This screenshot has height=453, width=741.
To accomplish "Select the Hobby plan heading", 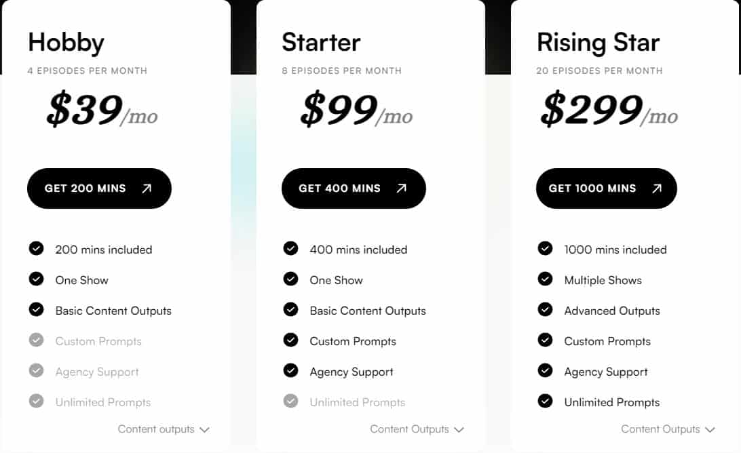I will tap(65, 42).
